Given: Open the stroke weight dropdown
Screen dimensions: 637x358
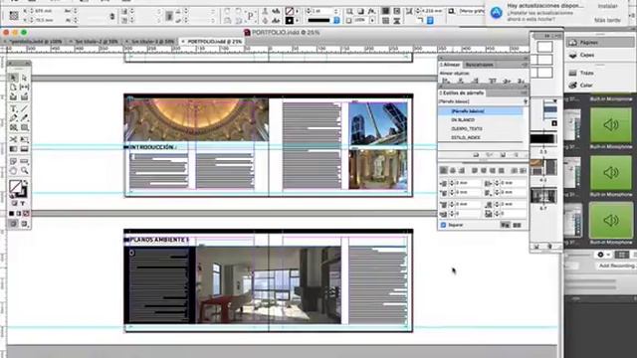Looking at the screenshot, I should coord(336,11).
